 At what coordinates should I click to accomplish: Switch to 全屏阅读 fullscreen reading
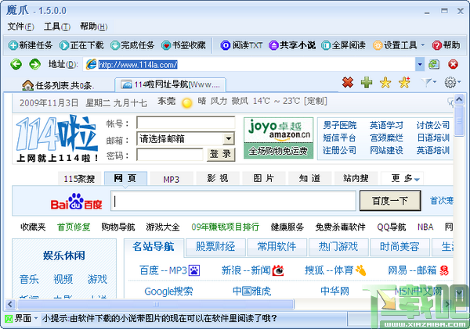[x=343, y=45]
